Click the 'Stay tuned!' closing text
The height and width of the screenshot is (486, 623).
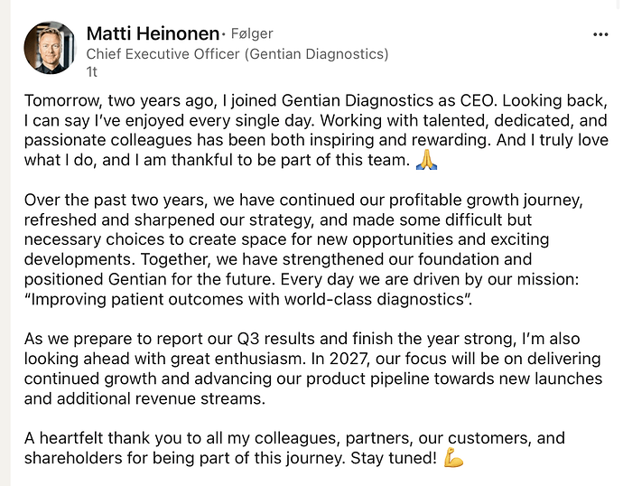click(x=394, y=458)
